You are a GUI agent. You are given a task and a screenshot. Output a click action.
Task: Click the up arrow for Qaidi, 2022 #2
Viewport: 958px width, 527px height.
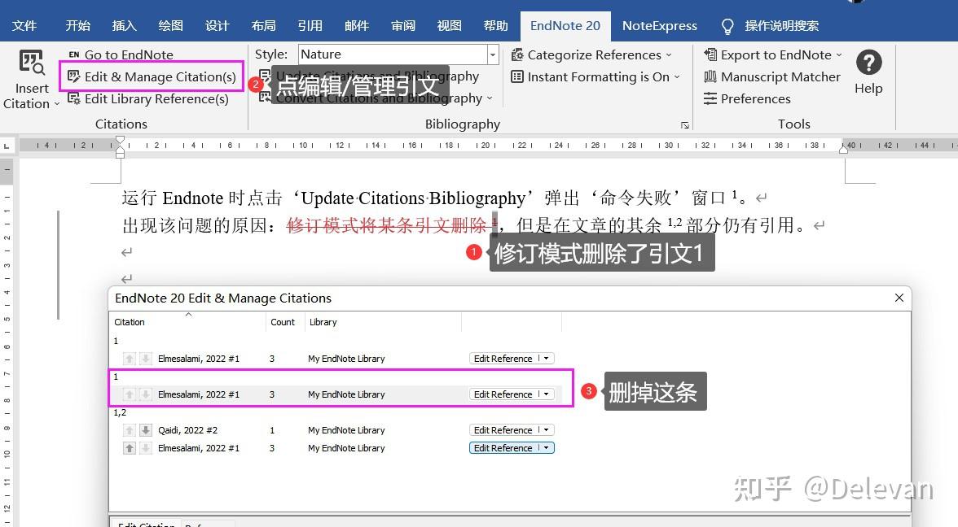[129, 429]
